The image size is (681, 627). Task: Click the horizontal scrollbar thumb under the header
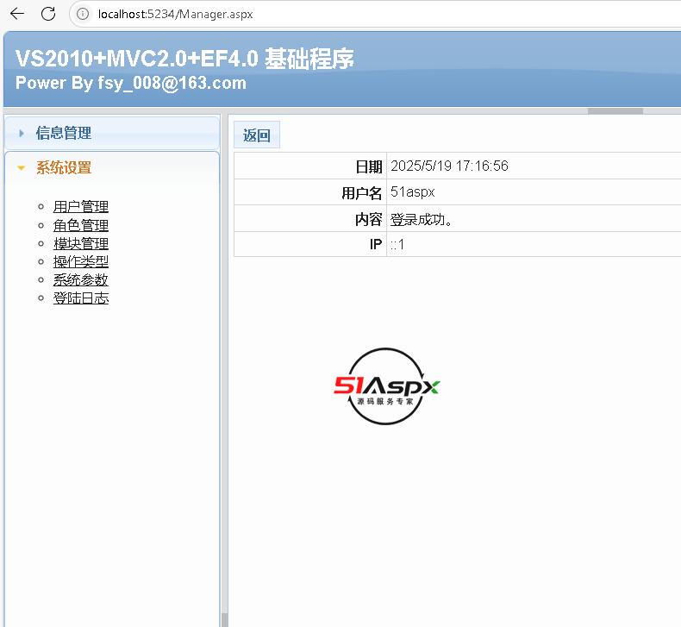point(615,111)
